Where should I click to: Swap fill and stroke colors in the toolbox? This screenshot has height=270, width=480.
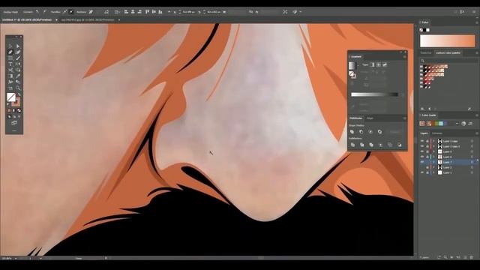coord(19,95)
